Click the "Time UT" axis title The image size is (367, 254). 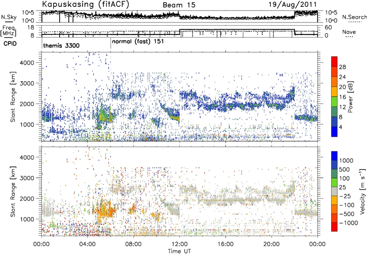(179, 251)
